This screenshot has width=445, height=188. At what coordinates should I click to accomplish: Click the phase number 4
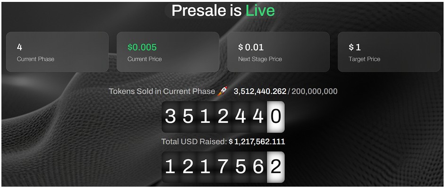click(x=19, y=47)
